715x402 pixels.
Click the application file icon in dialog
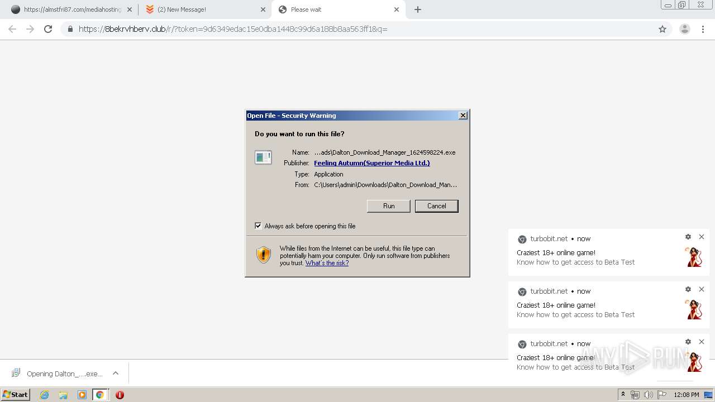[263, 157]
